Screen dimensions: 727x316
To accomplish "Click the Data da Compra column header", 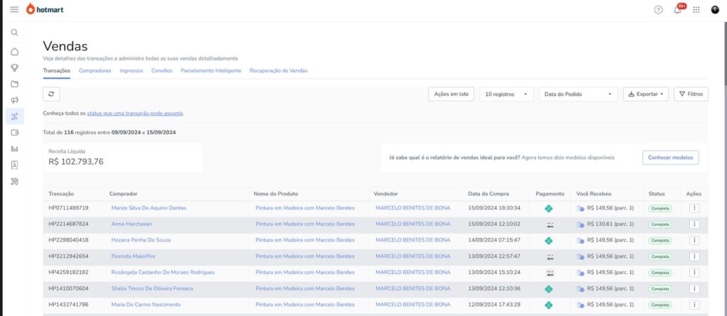I will click(x=488, y=194).
